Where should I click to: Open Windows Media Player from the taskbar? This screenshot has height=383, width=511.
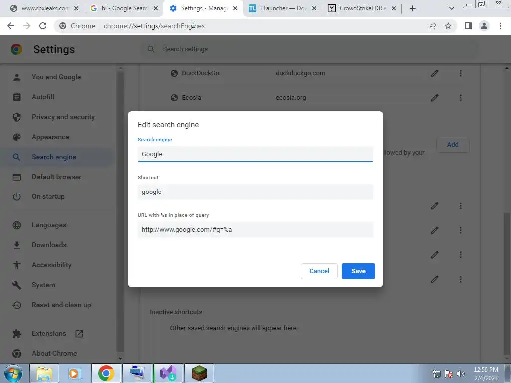(x=75, y=373)
